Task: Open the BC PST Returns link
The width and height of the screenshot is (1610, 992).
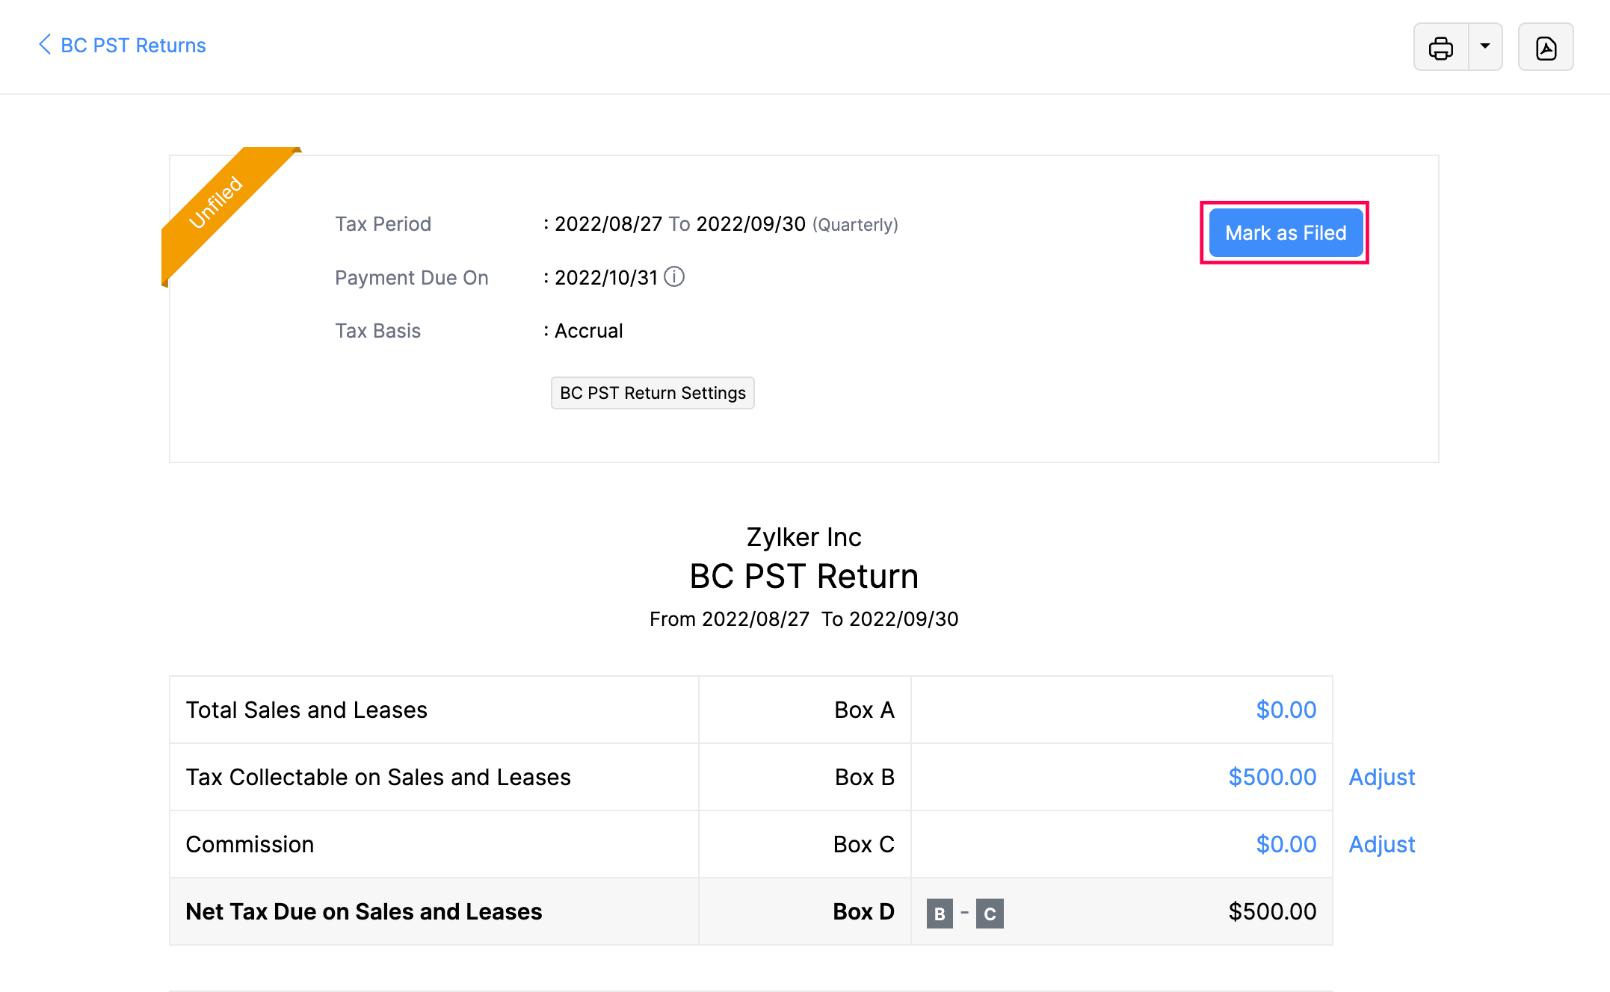Action: pyautogui.click(x=133, y=46)
